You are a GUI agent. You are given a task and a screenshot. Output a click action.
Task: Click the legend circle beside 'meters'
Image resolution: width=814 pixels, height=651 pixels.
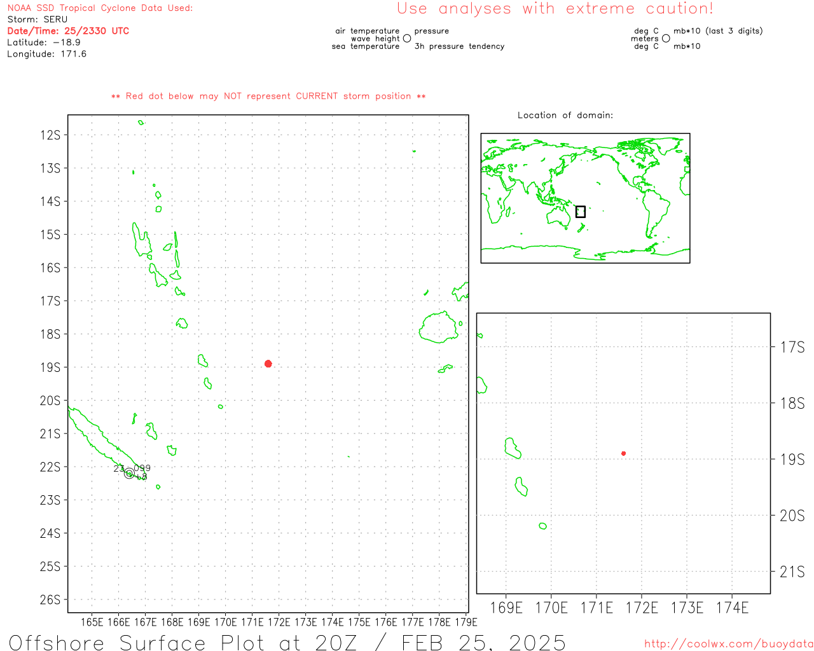(x=666, y=38)
